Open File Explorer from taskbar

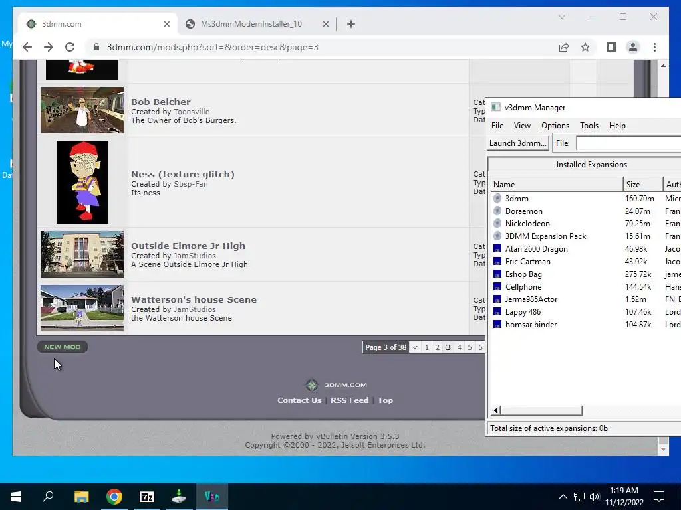pyautogui.click(x=81, y=497)
